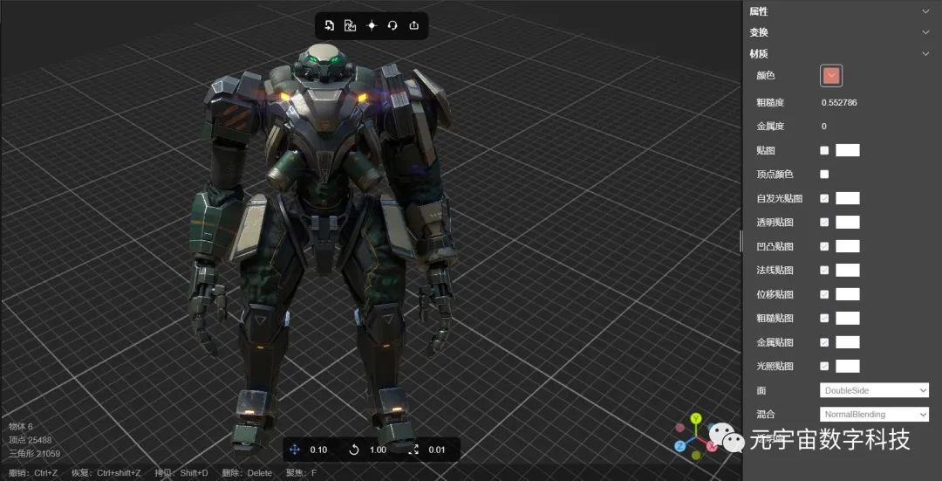Collapse the 属性 section chevron
942x481 pixels.
coord(925,11)
